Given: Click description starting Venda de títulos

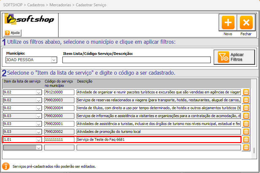Looking at the screenshot, I should point(159,108).
